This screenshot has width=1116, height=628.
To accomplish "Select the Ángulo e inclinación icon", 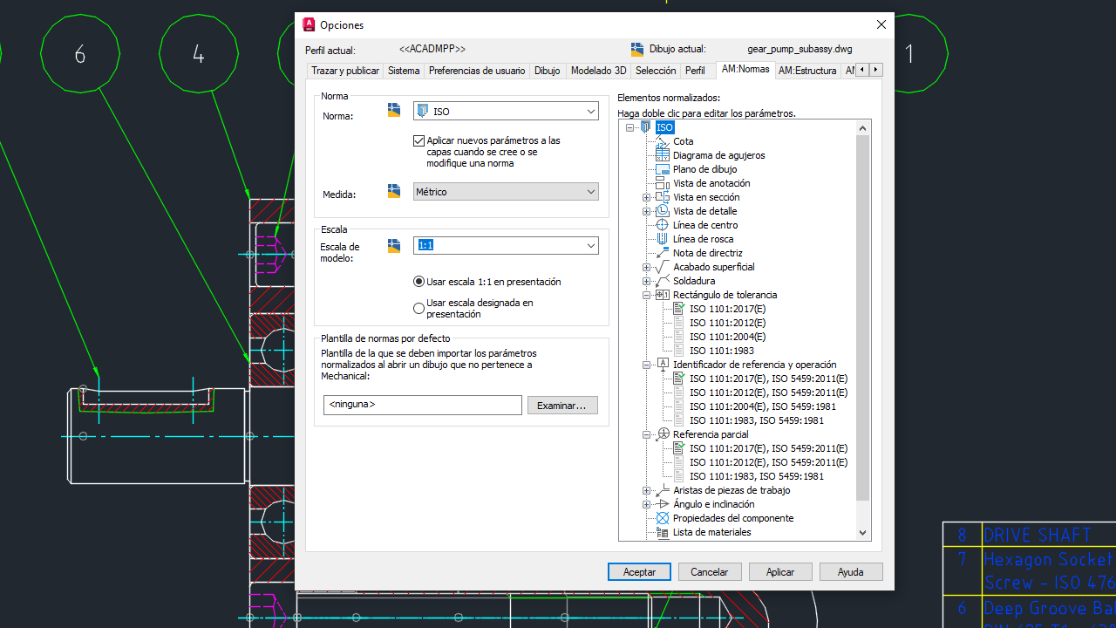I will tap(663, 504).
